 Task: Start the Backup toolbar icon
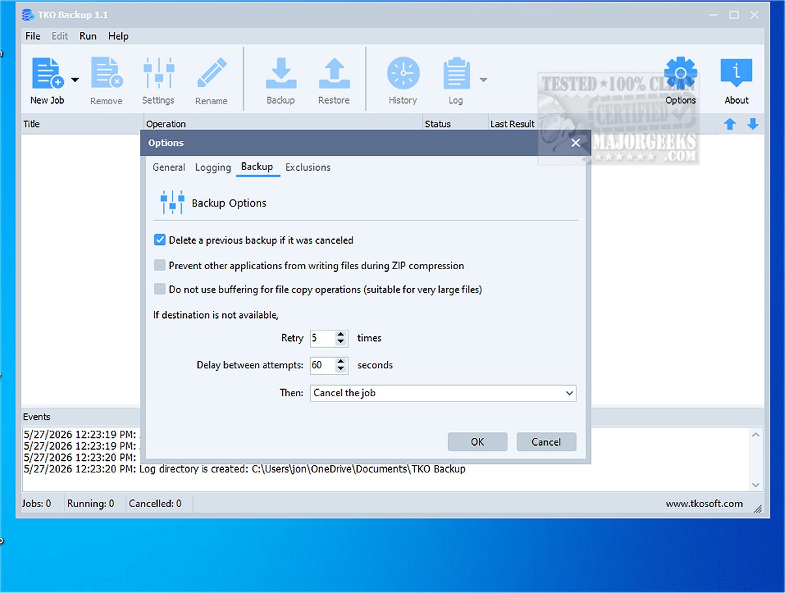click(281, 73)
